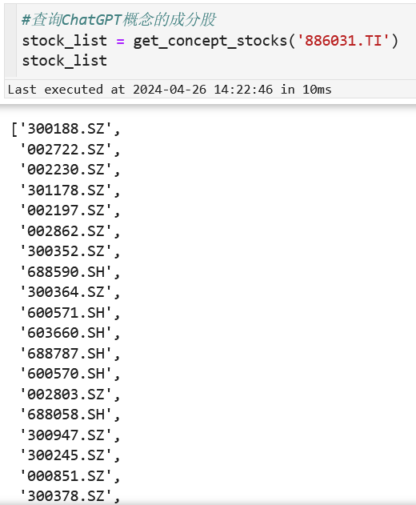416x505 pixels.
Task: Click output entry '300947.SZ'
Action: pyautogui.click(x=66, y=435)
